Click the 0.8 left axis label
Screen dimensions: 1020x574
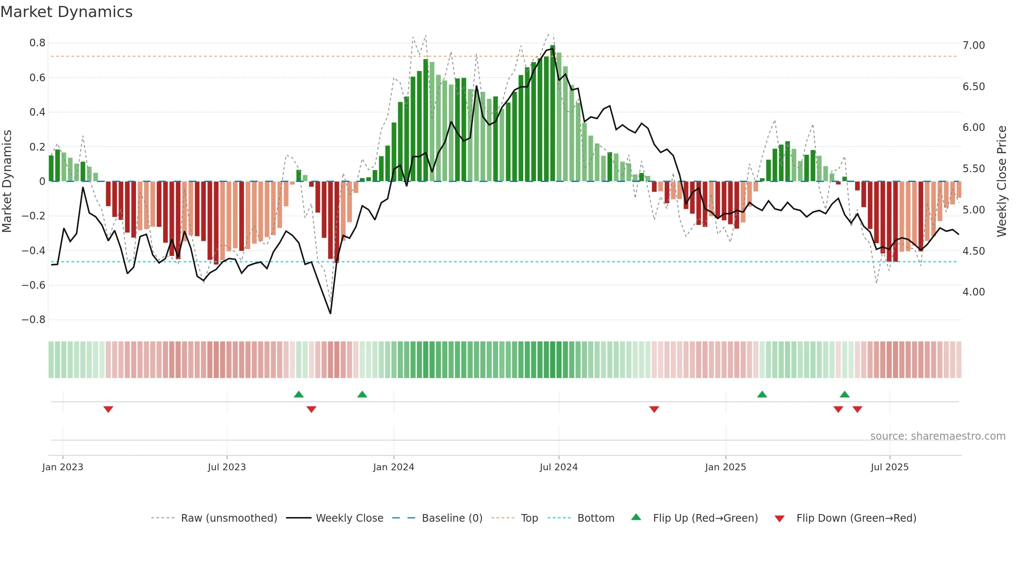[37, 43]
